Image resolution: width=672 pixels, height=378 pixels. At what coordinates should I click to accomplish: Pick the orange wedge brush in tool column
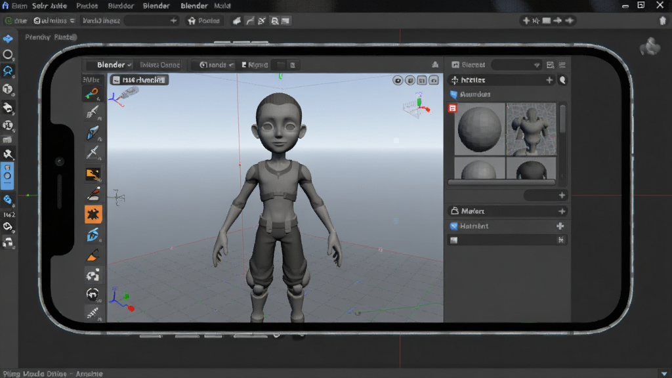coord(93,256)
